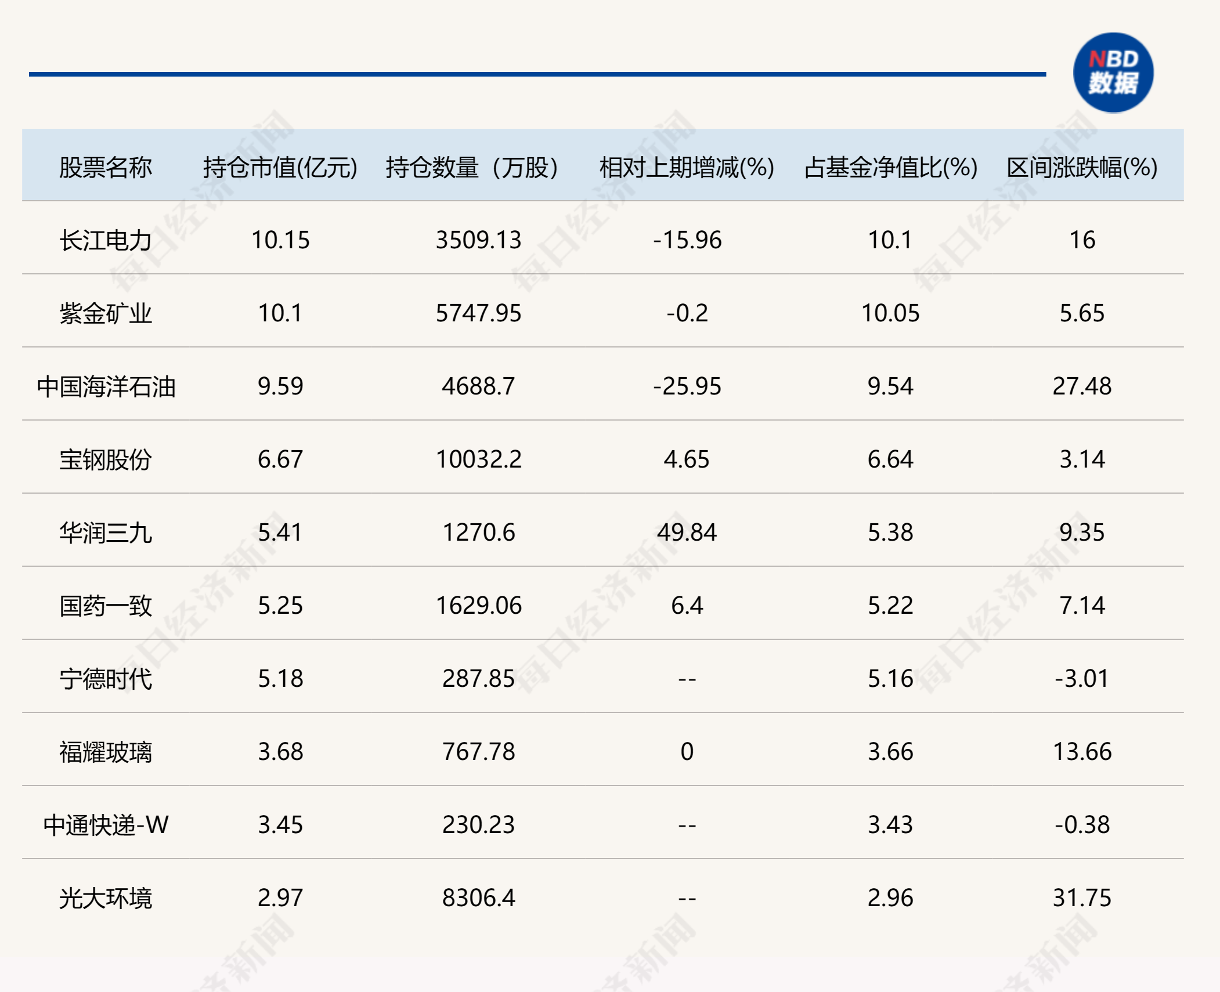Select 紫金矿业 change value -0.2
The height and width of the screenshot is (992, 1220).
[687, 313]
